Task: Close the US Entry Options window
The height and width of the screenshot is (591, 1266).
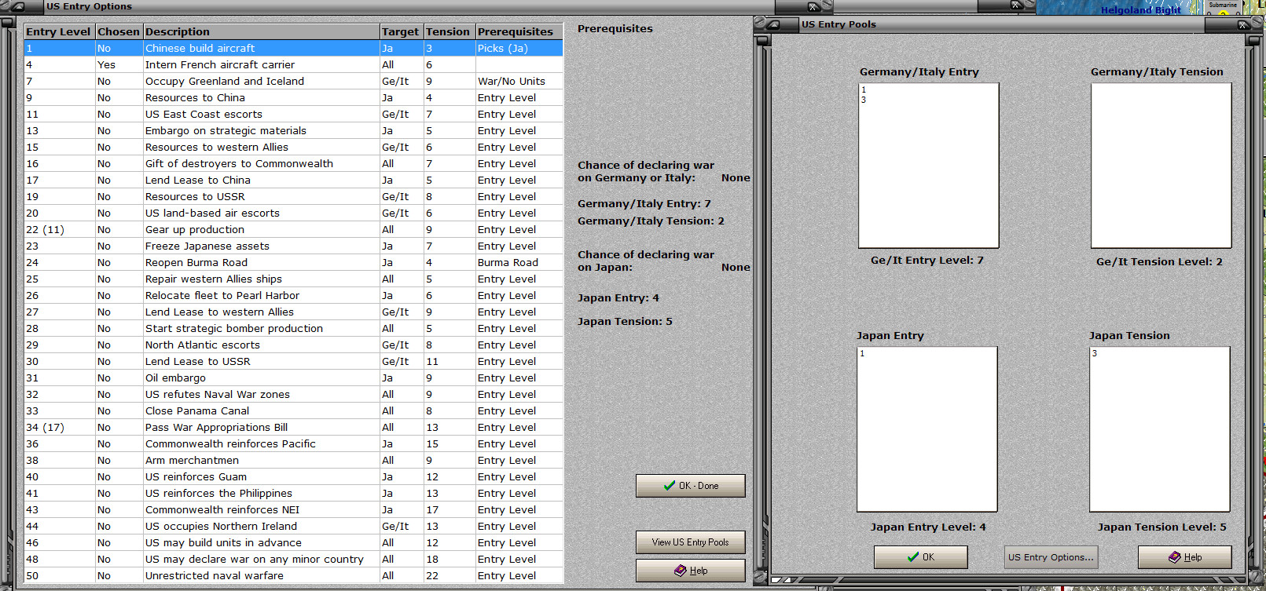Action: tap(814, 6)
